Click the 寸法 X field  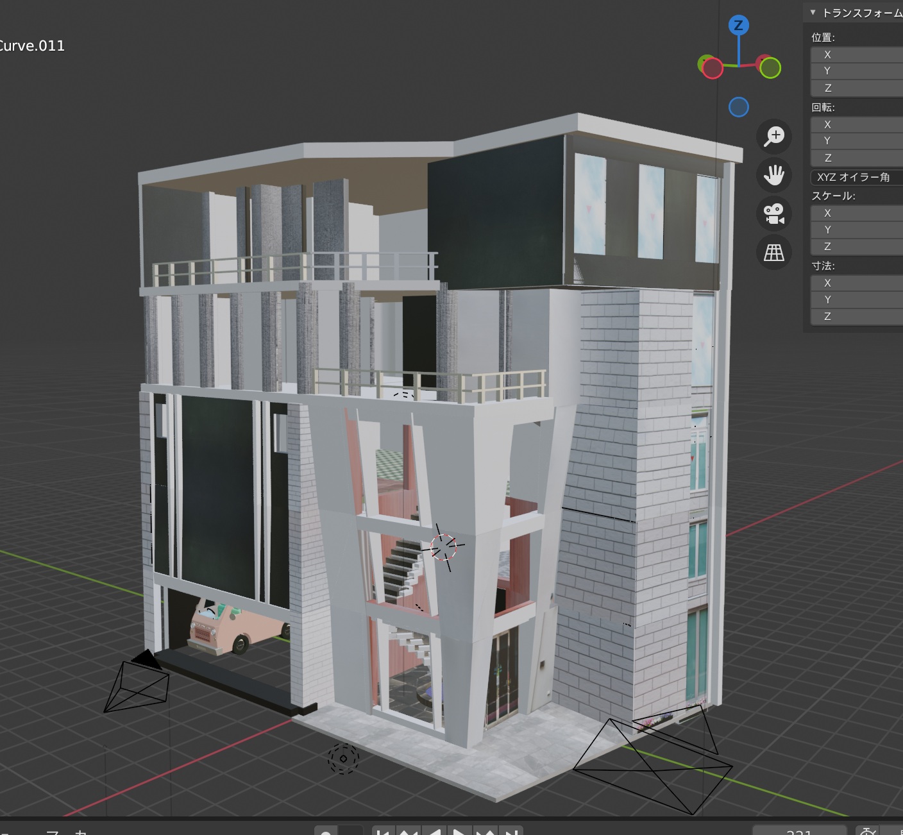857,283
